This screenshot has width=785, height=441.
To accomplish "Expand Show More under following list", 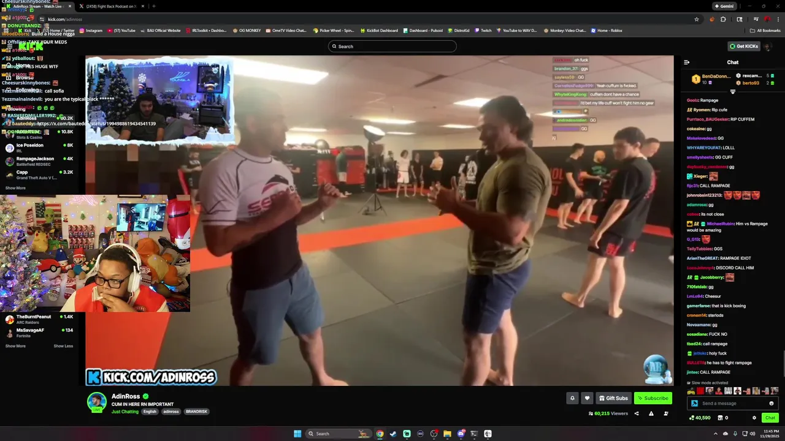I will (15, 188).
